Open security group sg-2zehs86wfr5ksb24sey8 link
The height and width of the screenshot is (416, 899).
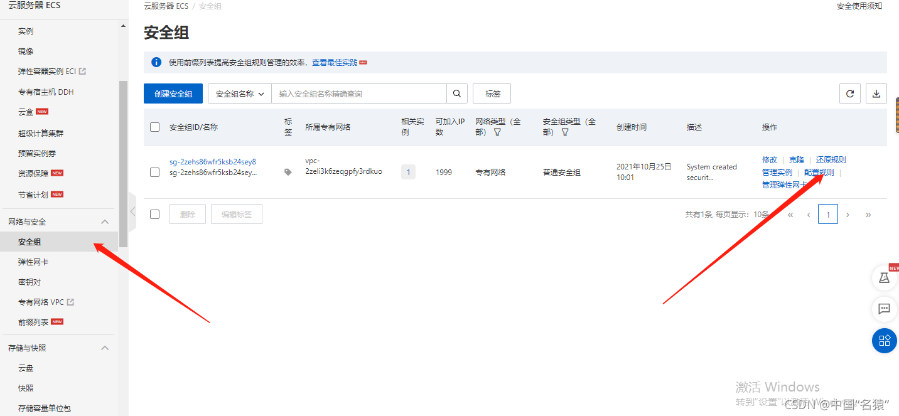pyautogui.click(x=213, y=161)
